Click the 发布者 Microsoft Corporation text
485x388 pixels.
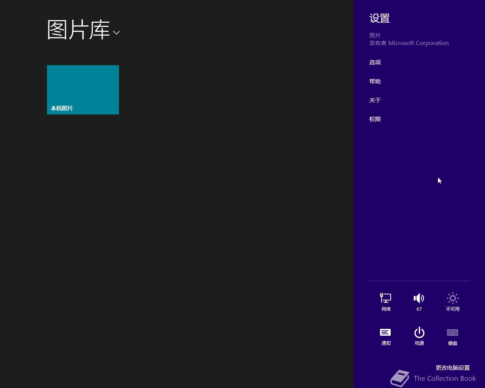pyautogui.click(x=409, y=43)
